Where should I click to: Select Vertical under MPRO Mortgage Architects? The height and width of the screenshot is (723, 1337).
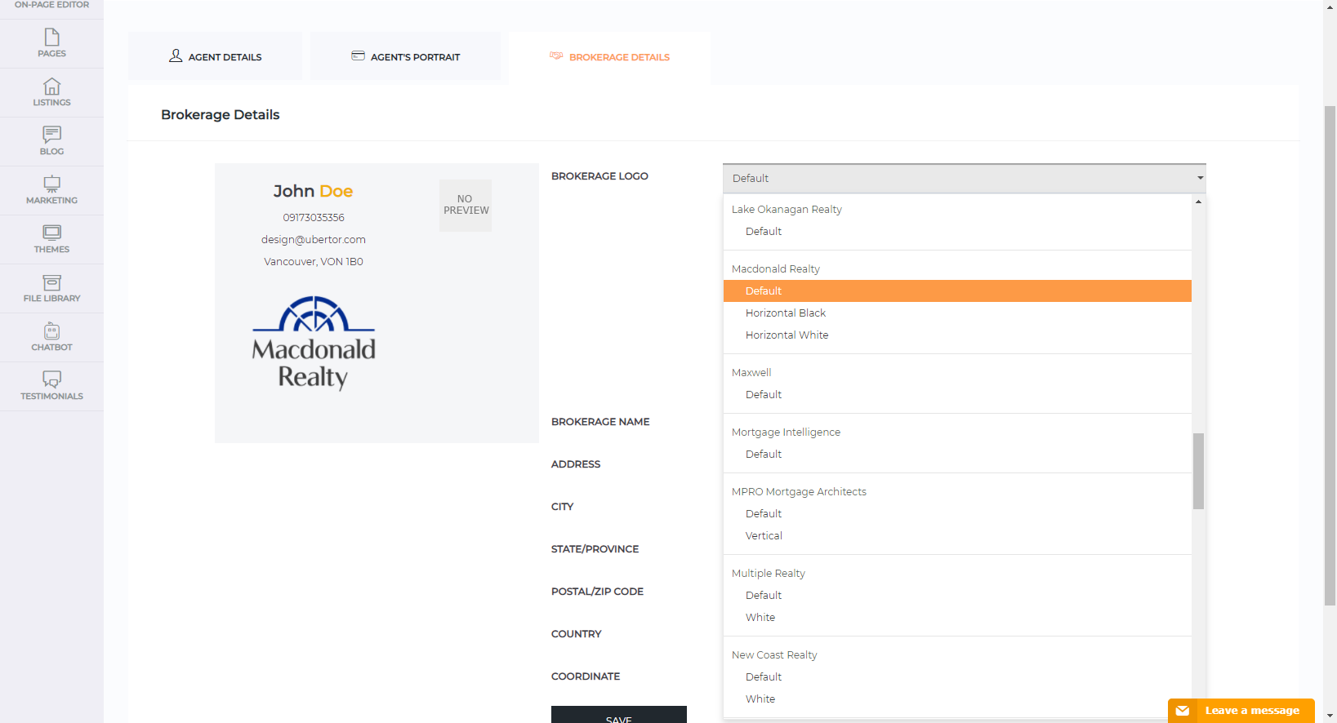[x=957, y=536]
